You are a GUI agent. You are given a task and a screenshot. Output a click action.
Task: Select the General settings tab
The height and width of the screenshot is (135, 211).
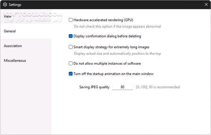tap(10, 31)
